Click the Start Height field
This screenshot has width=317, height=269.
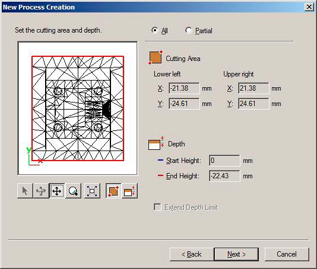[x=224, y=161]
